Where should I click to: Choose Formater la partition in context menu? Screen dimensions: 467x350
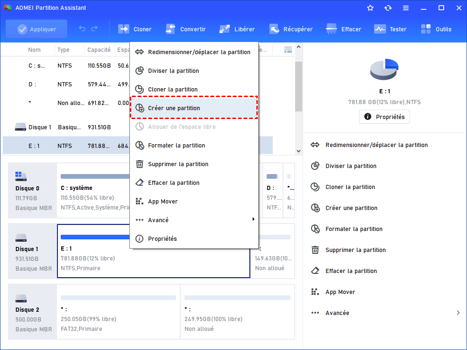(x=194, y=145)
